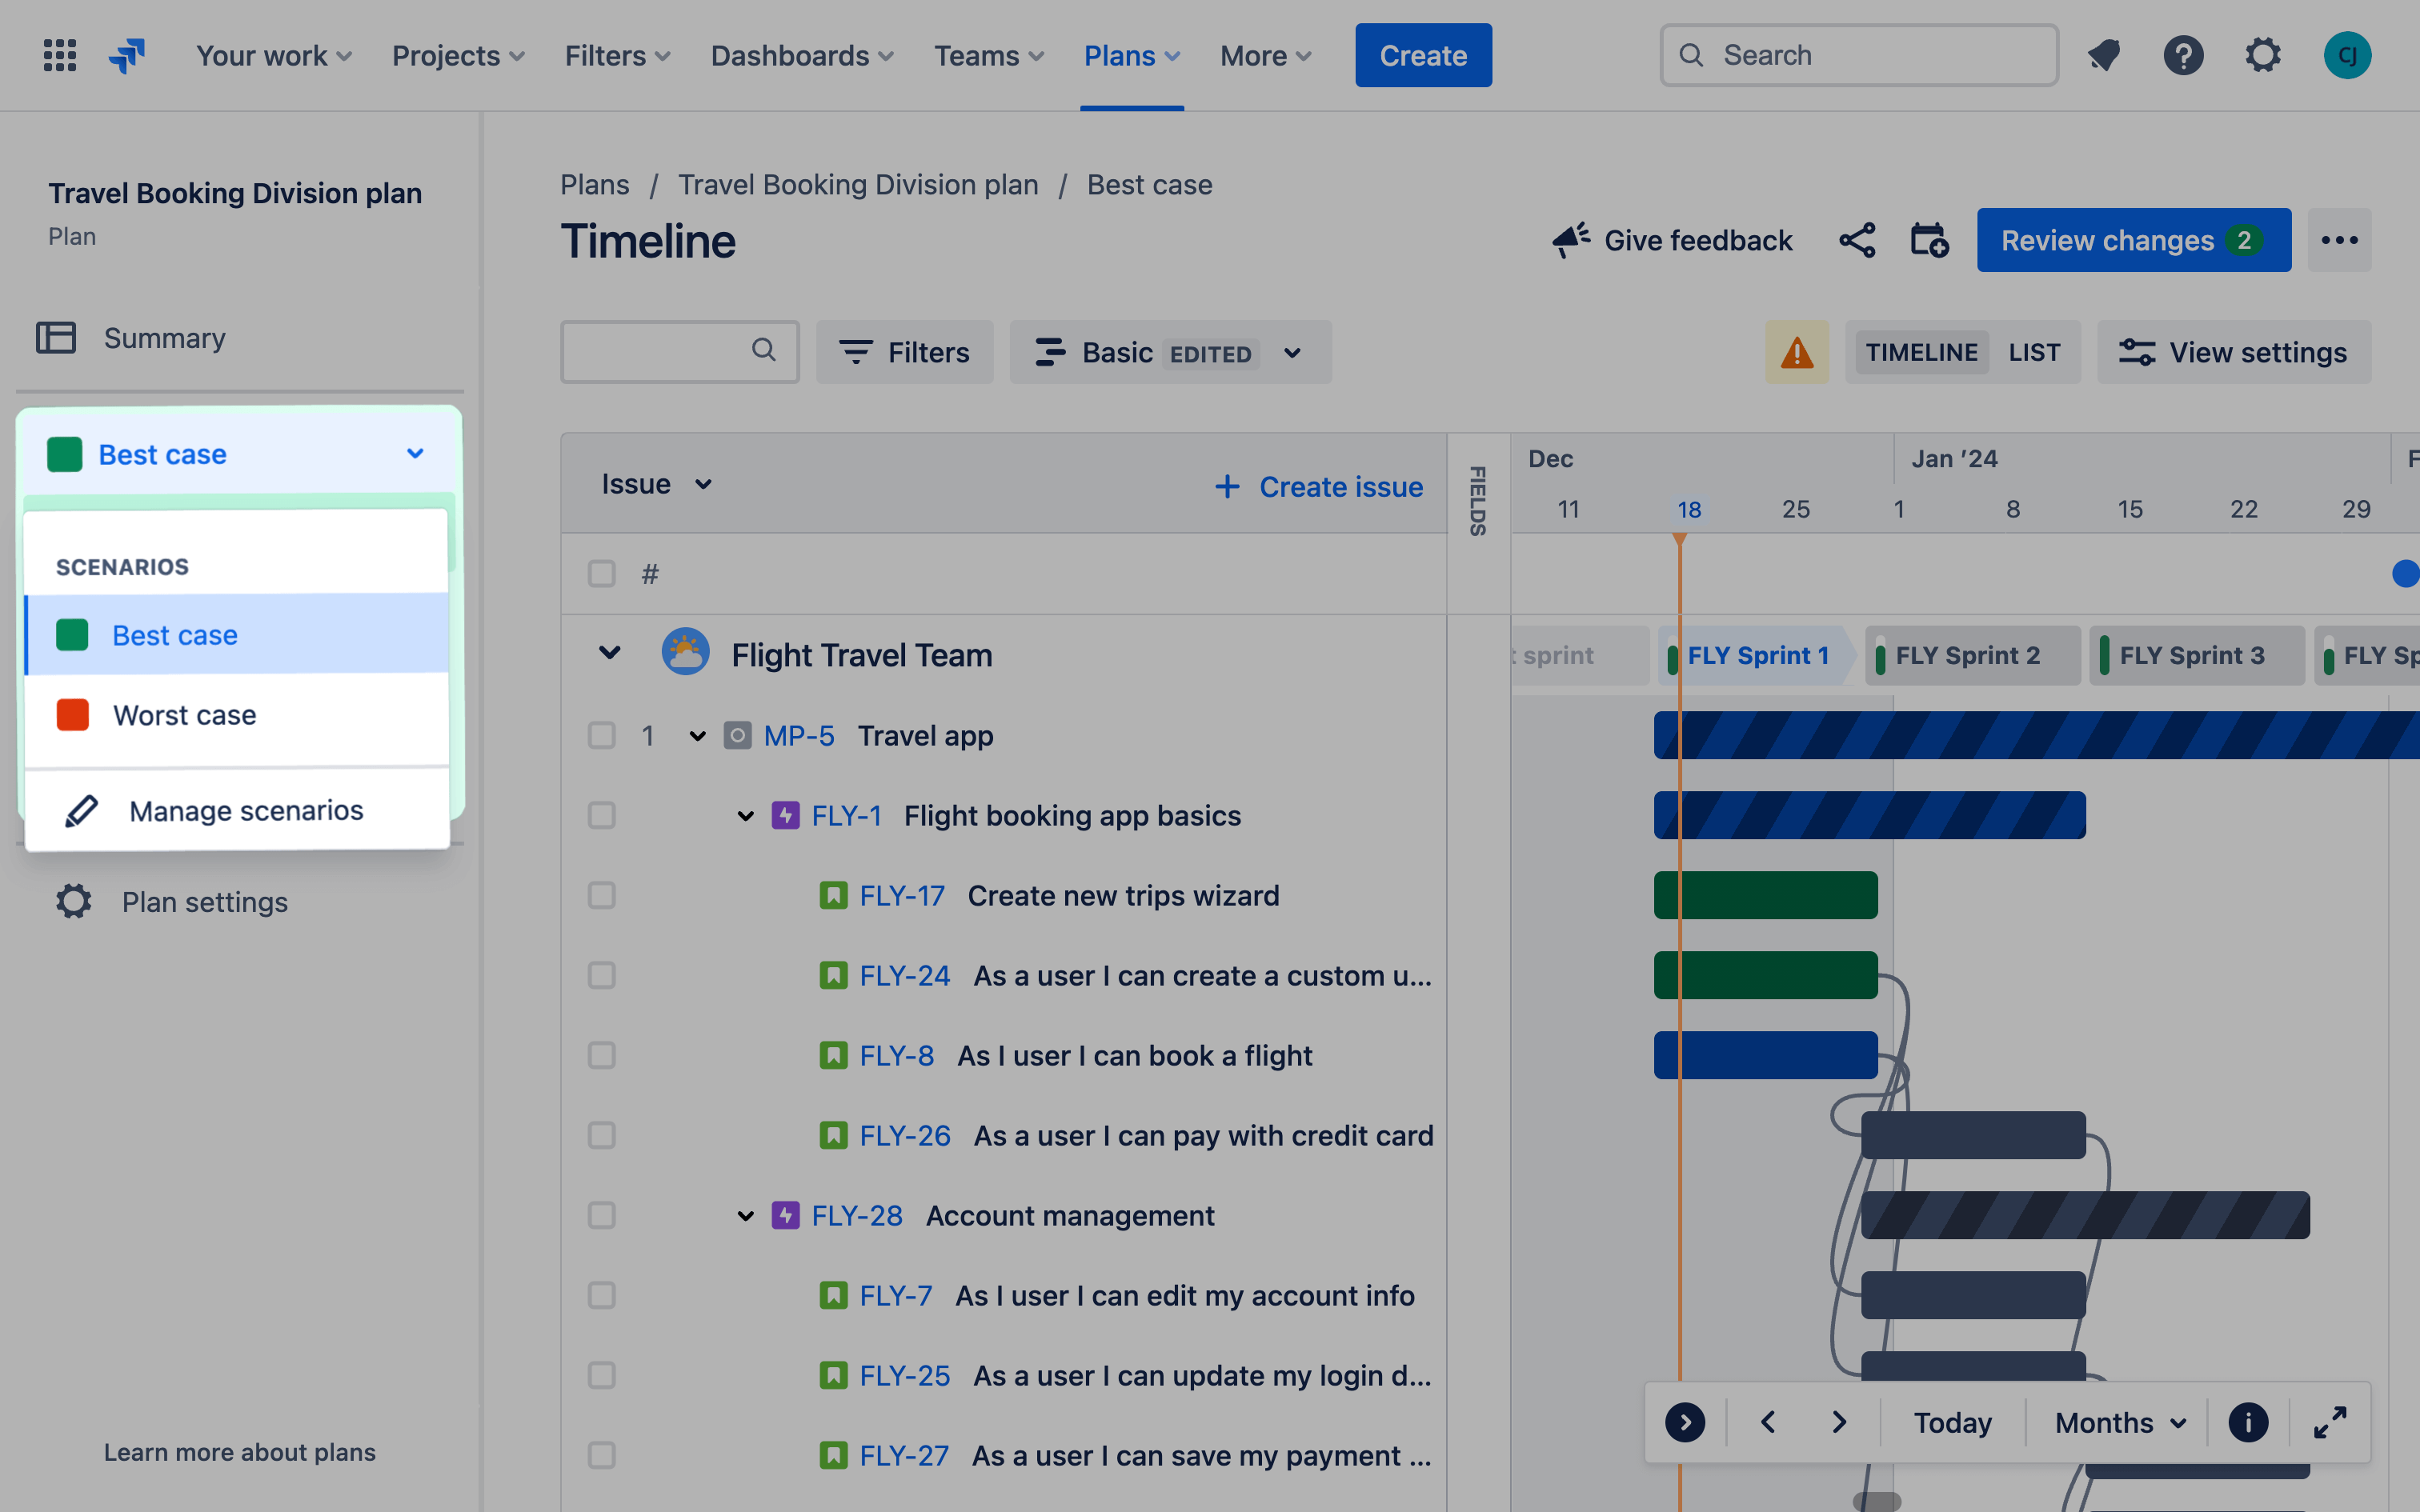Viewport: 2420px width, 1512px height.
Task: Click the warning triangle icon
Action: pyautogui.click(x=1797, y=352)
